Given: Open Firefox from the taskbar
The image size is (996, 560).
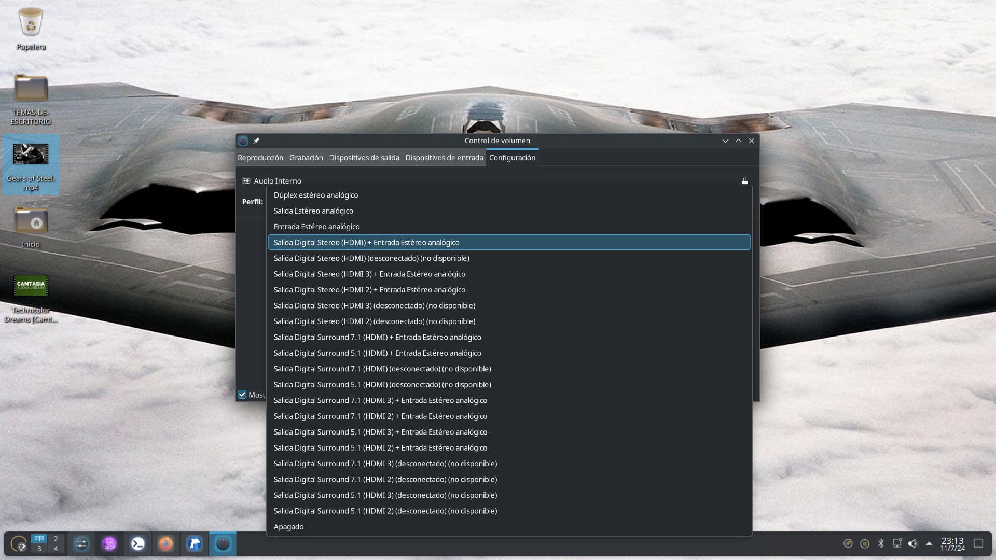Looking at the screenshot, I should click(x=166, y=543).
